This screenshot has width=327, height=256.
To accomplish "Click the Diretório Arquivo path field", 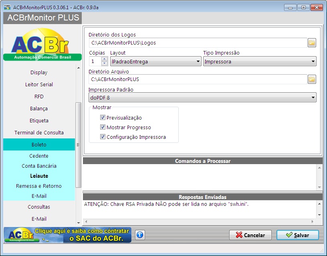I will [x=198, y=79].
